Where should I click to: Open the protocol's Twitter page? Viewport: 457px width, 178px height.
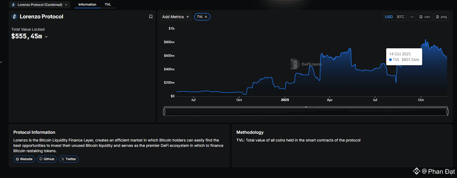(69, 159)
